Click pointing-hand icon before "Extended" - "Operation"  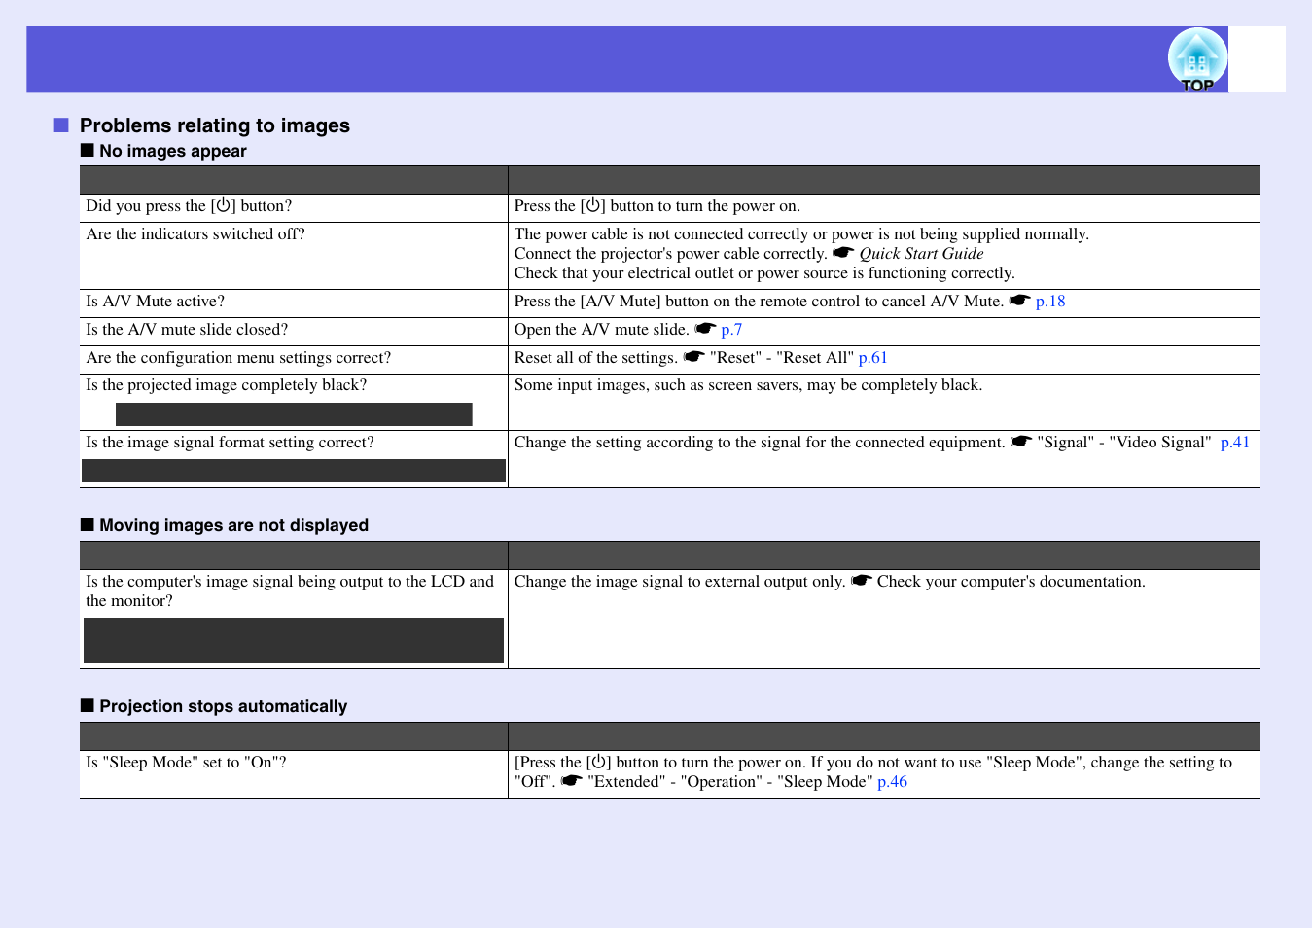click(x=572, y=781)
